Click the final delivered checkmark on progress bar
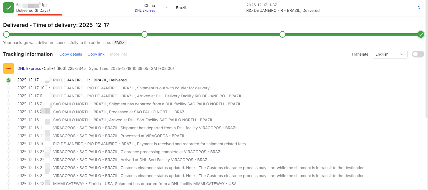This screenshot has width=428, height=190. 421,34
